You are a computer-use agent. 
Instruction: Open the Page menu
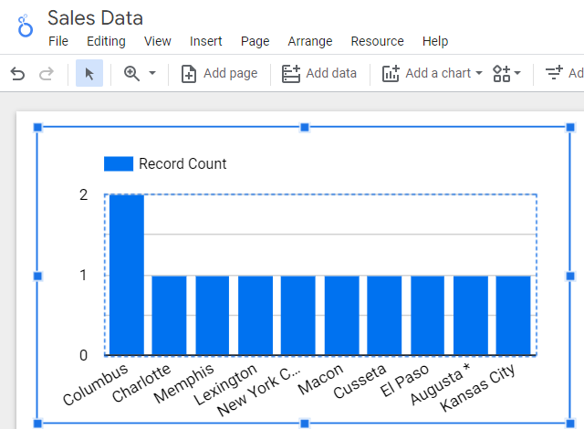[x=255, y=41]
